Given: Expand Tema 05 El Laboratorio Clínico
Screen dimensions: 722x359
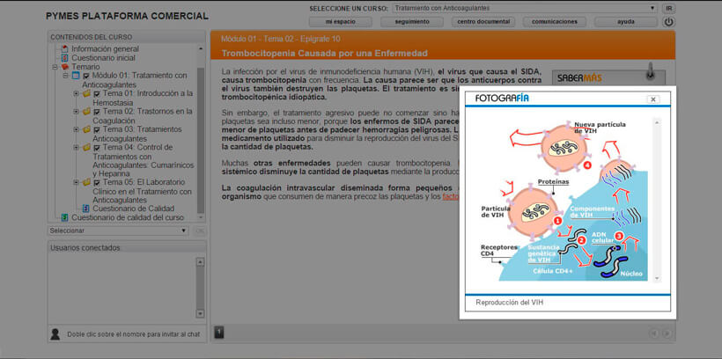Looking at the screenshot, I should coord(76,182).
